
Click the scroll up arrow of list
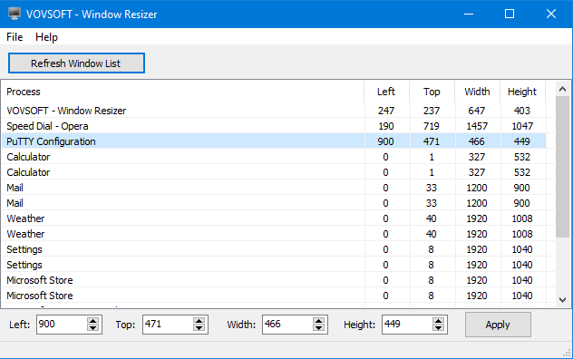(563, 89)
